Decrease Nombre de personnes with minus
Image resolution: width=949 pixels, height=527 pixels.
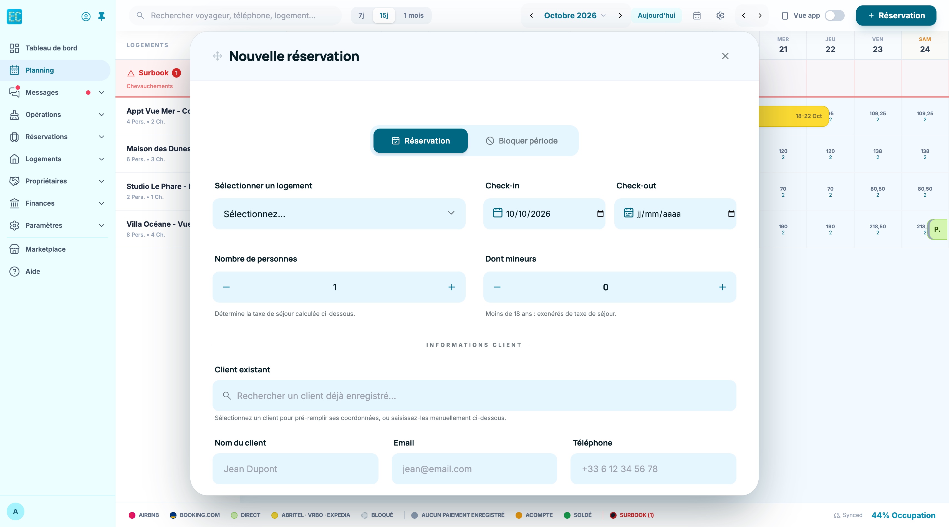226,287
